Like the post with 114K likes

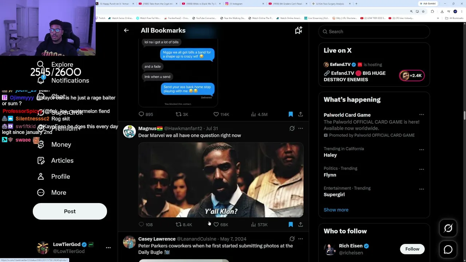[x=216, y=114]
